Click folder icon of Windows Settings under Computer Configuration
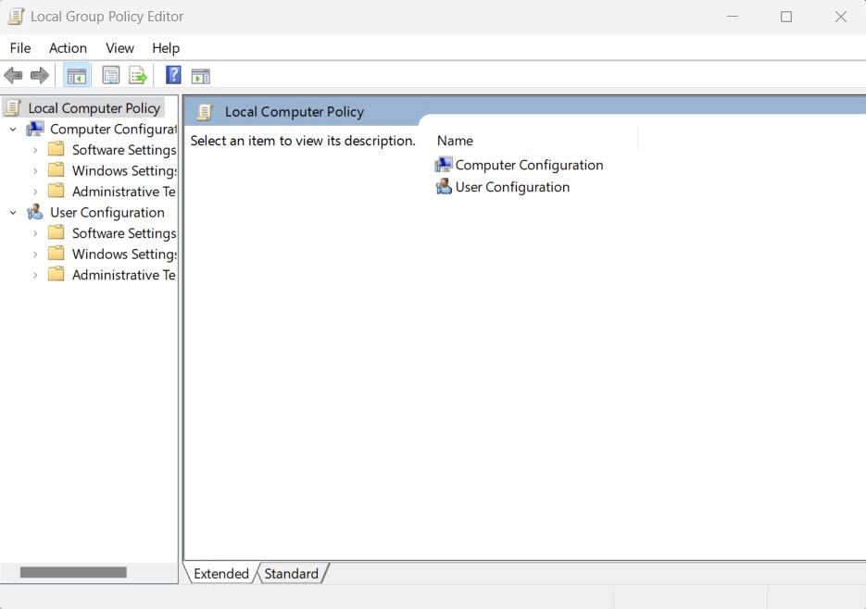 tap(56, 170)
